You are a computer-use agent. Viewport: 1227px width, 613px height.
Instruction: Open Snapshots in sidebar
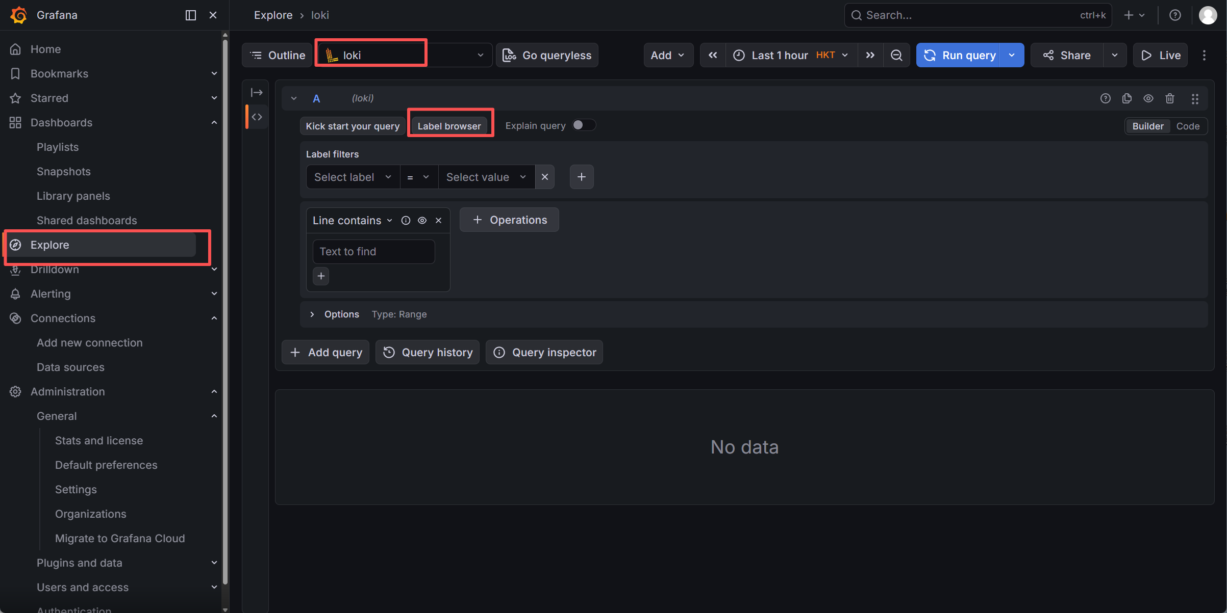pos(64,171)
